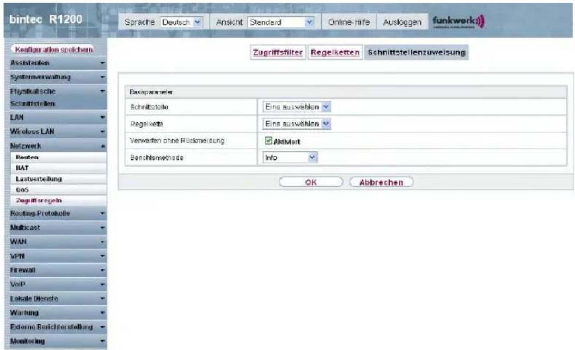The image size is (575, 350).
Task: Click the Berichtsmethode label
Action: [157, 158]
